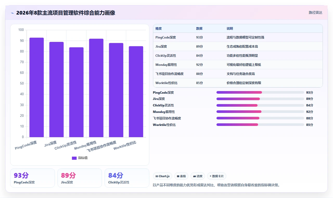Click the 93分 table cell

(200, 37)
